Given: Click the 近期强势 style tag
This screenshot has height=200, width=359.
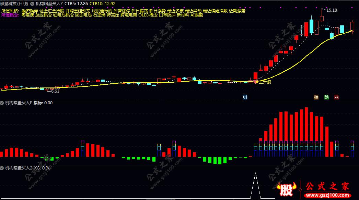Looking at the screenshot, I should pos(237,11).
